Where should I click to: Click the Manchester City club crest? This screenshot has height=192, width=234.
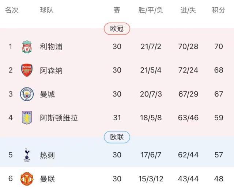[x=27, y=94]
